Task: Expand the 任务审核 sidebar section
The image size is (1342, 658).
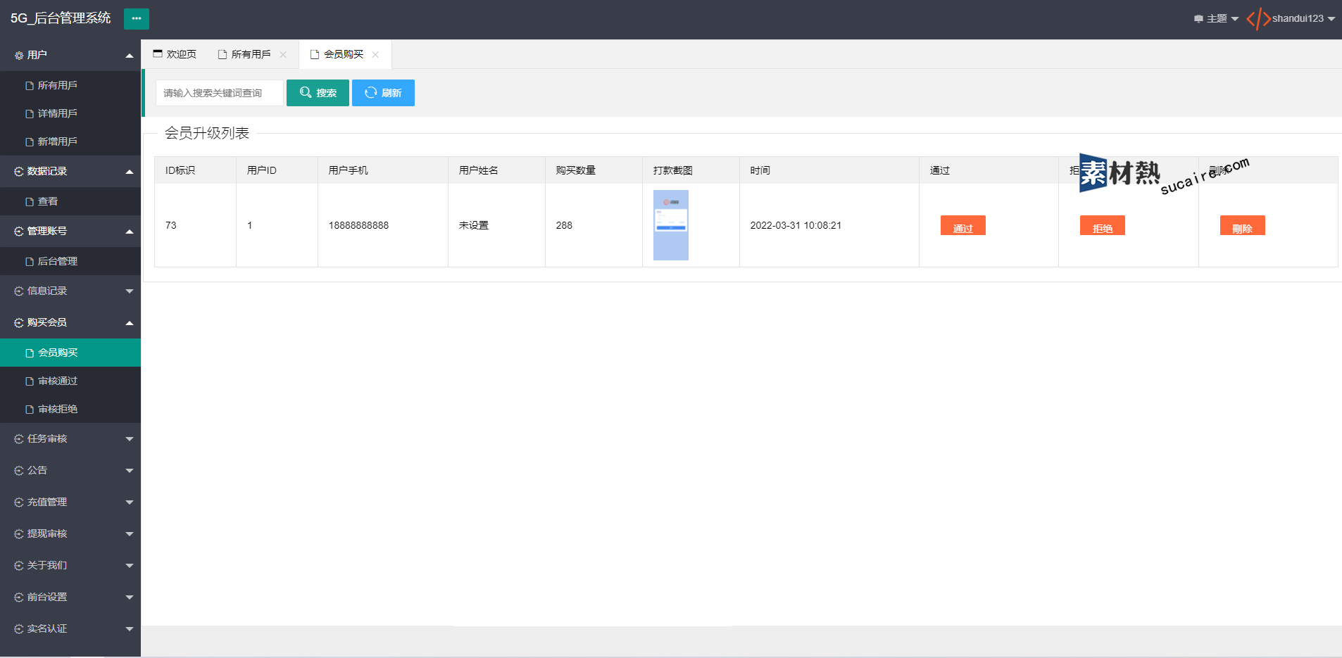Action: click(70, 438)
